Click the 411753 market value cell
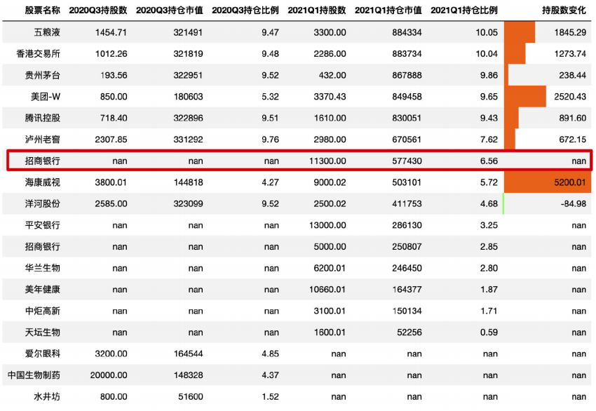Screen dimensions: 596x411 (x=407, y=204)
